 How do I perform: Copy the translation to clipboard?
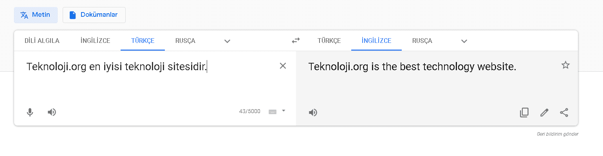coord(524,113)
